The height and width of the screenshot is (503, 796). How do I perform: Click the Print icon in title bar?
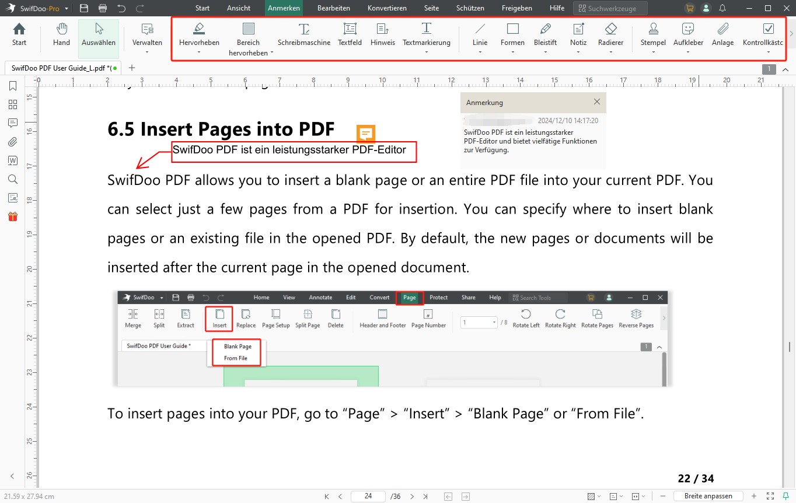pos(103,8)
